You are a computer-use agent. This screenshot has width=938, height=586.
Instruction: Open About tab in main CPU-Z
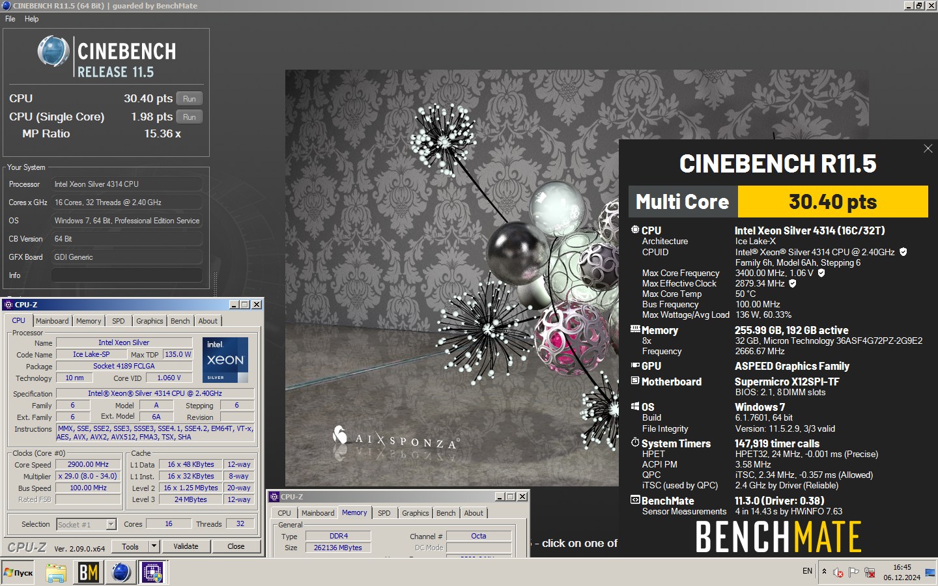(x=208, y=321)
